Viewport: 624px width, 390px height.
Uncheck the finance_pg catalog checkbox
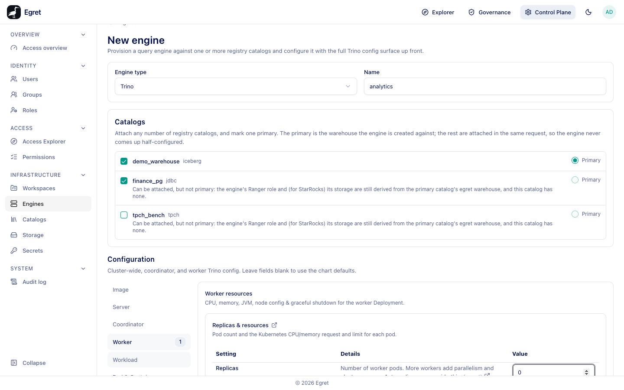pyautogui.click(x=124, y=181)
